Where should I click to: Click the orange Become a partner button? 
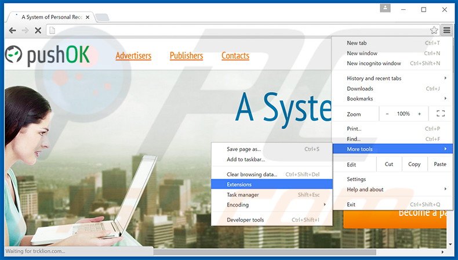pyautogui.click(x=395, y=218)
